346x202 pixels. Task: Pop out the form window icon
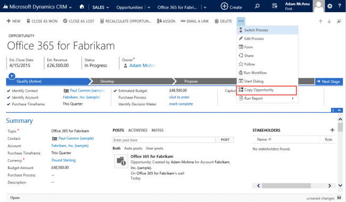click(339, 21)
